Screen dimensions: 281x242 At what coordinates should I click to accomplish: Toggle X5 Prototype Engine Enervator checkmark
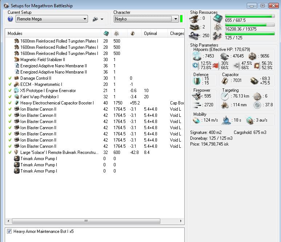coord(10,90)
